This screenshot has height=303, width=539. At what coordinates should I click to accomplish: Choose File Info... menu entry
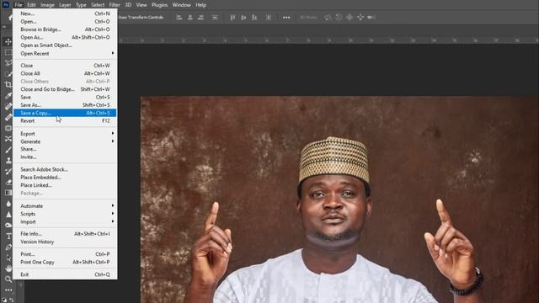tap(65, 234)
